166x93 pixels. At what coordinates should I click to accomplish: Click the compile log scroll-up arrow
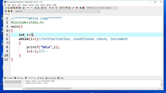(x=162, y=81)
